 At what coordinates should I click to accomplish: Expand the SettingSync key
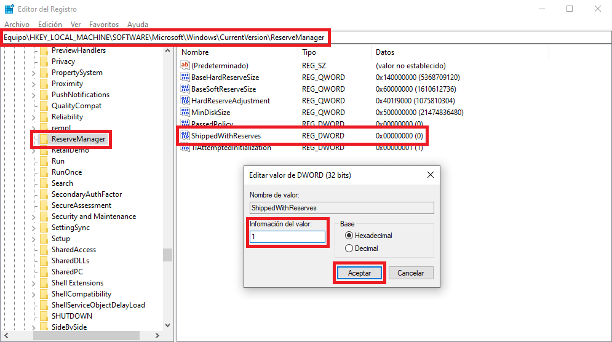point(34,228)
